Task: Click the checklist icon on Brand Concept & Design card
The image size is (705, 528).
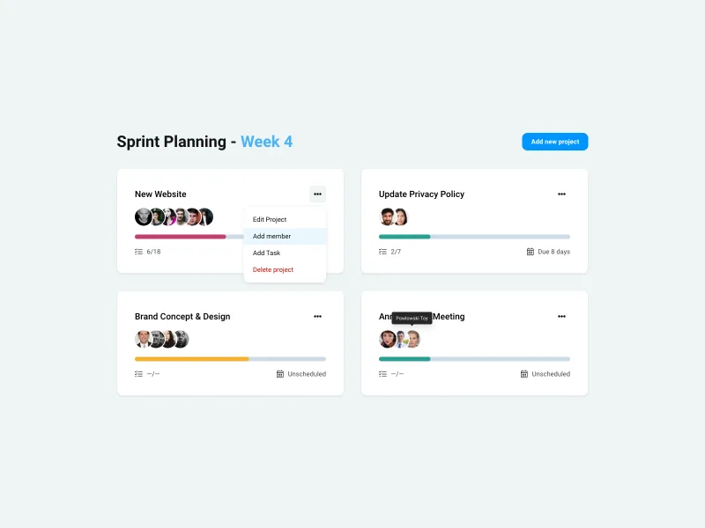Action: point(137,373)
